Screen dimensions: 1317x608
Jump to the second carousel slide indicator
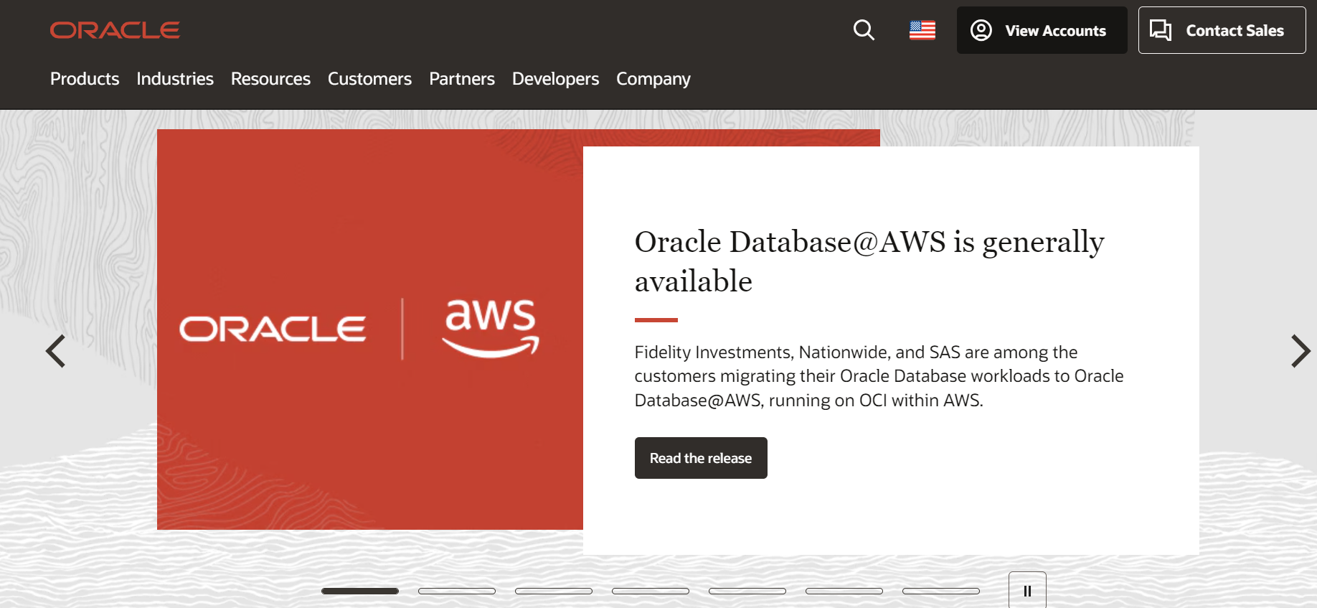point(457,591)
